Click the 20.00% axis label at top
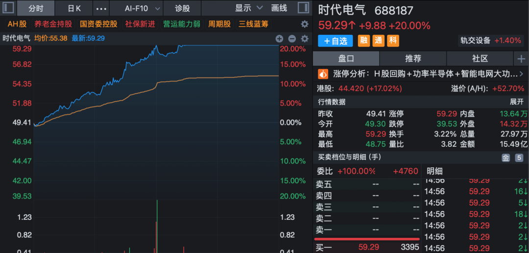The width and height of the screenshot is (529, 253). 293,48
